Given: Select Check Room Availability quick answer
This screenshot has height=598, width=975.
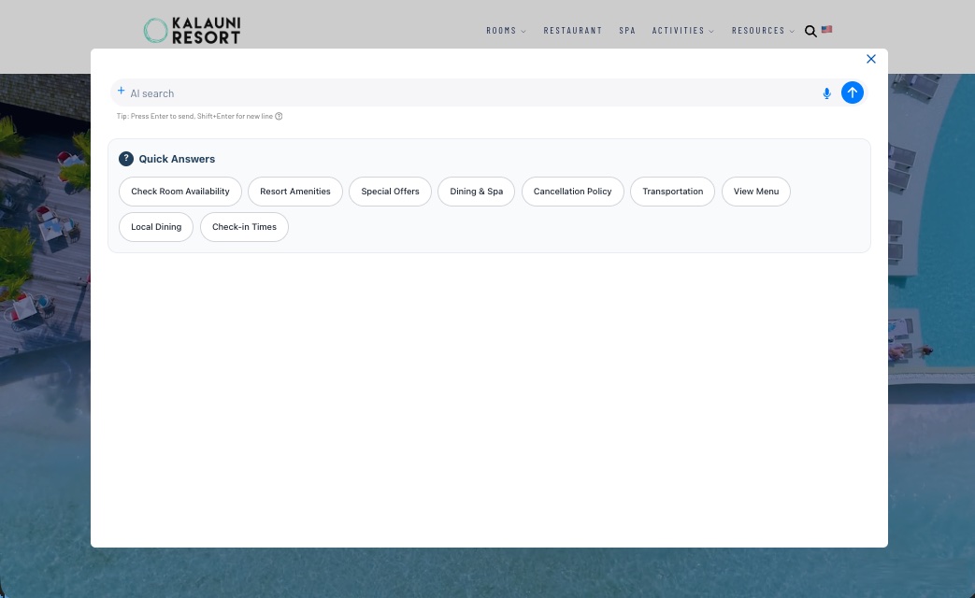Looking at the screenshot, I should (x=180, y=192).
